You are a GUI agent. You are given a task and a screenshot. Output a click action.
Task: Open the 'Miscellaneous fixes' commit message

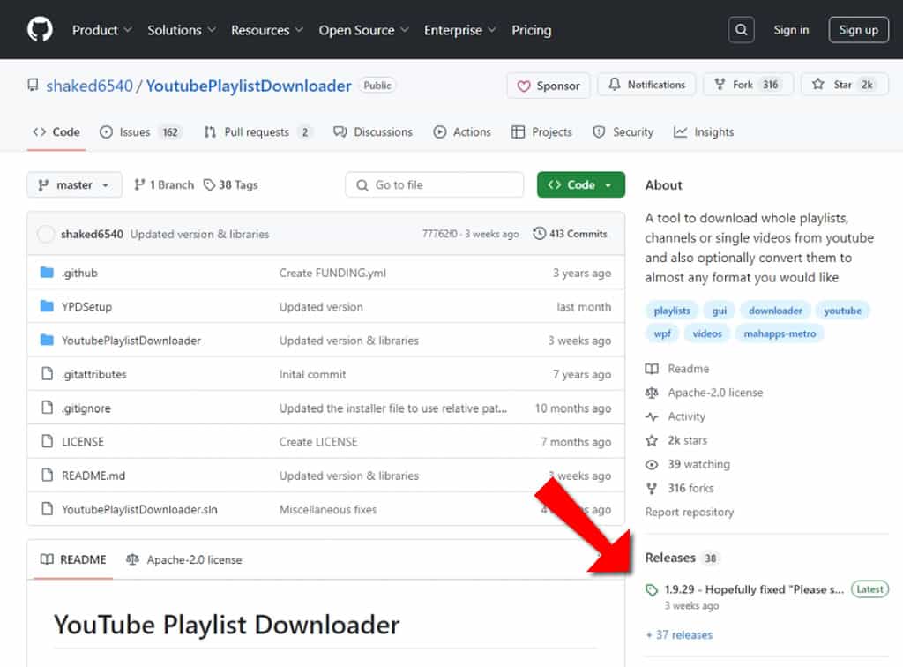328,510
